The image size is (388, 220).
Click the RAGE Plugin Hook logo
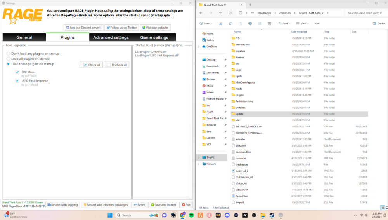23,16
